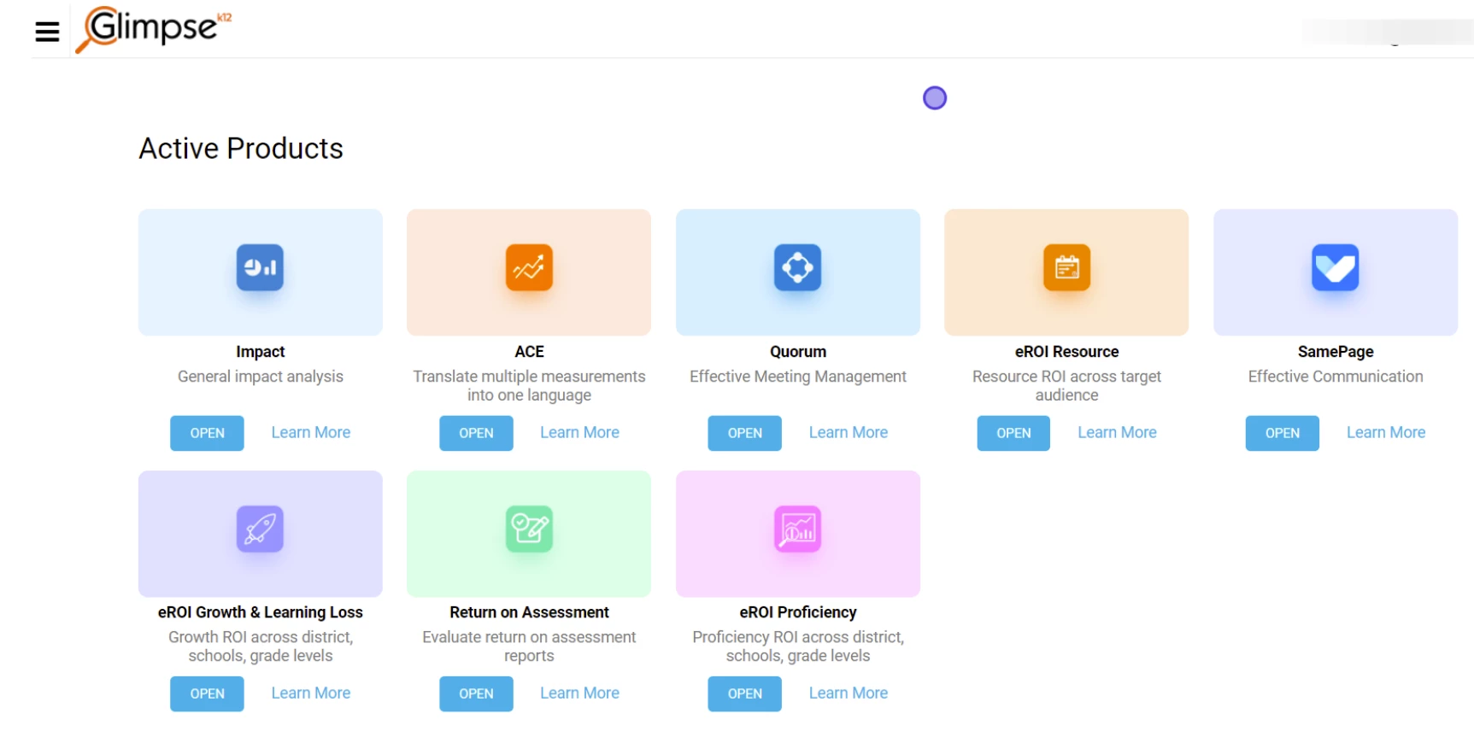Screen dimensions: 1474x731
Task: Click 'Effective Communication' description
Action: coord(1335,377)
